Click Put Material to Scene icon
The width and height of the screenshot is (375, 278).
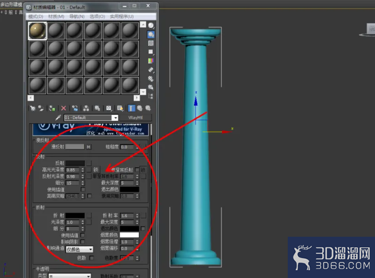click(x=41, y=108)
